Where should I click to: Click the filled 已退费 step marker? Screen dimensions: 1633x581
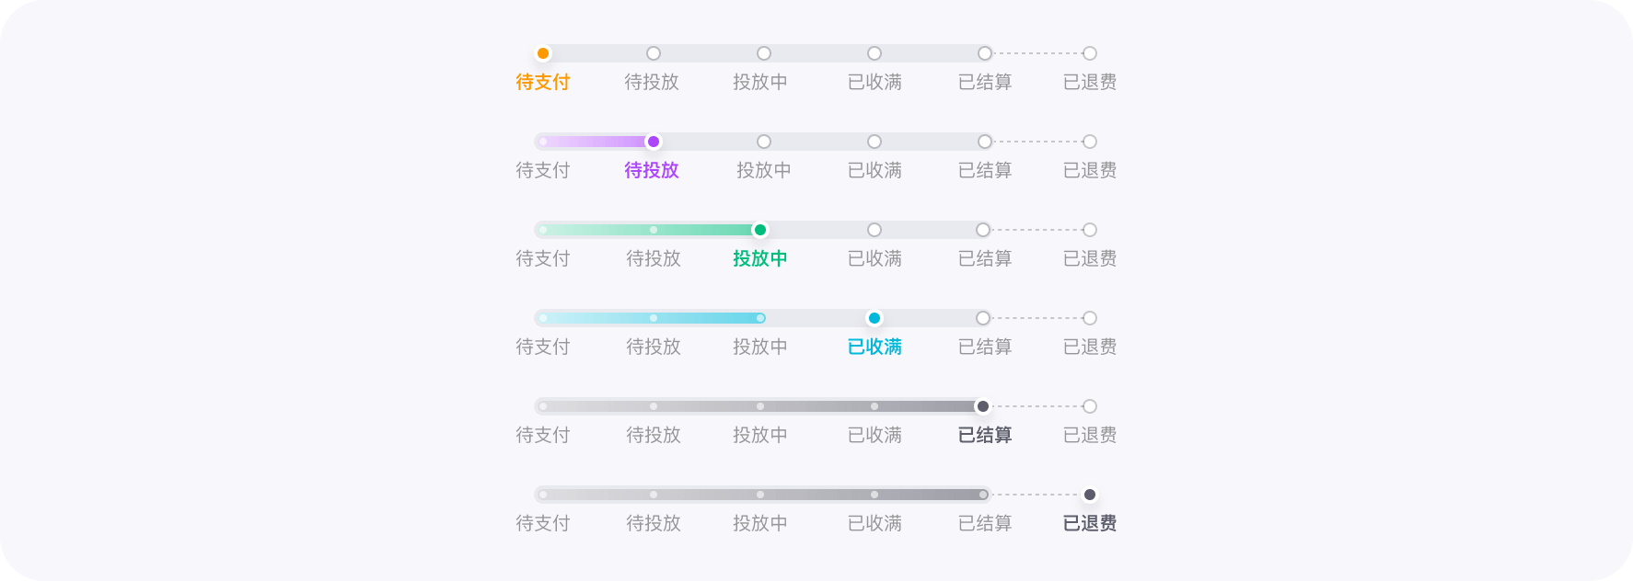tap(1090, 494)
